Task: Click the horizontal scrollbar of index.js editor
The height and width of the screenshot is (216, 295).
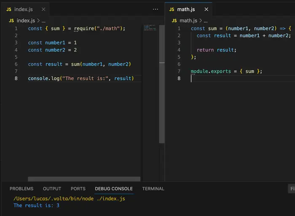Action: pyautogui.click(x=84, y=179)
